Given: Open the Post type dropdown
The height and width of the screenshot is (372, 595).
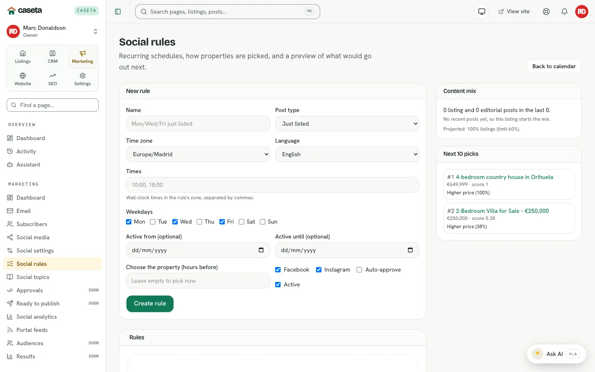Looking at the screenshot, I should tap(347, 124).
